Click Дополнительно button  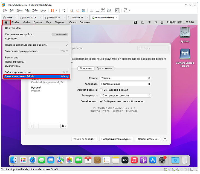(x=148, y=139)
